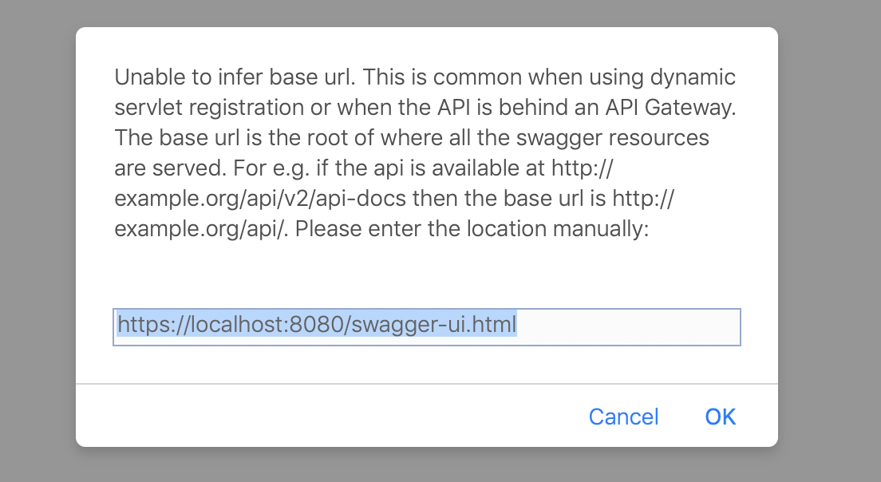
Task: Click Cancel to dismiss the dialog
Action: click(x=623, y=417)
